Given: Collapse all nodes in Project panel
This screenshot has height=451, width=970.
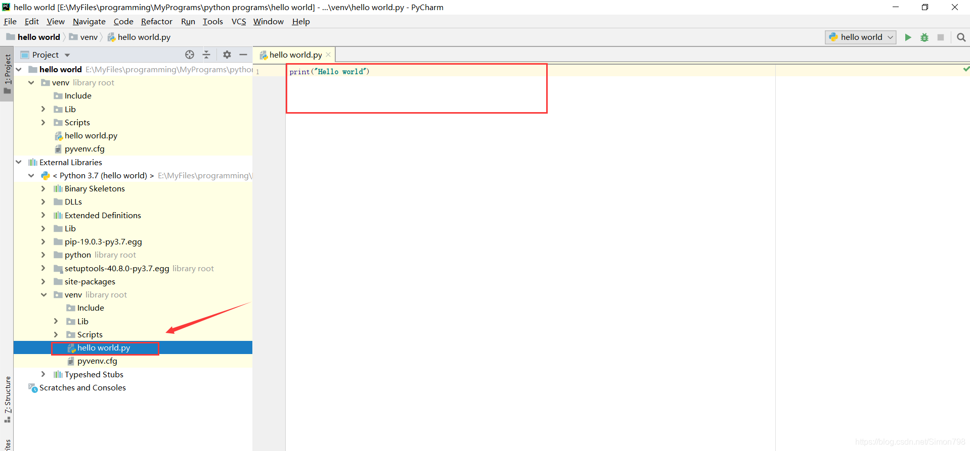Looking at the screenshot, I should point(206,55).
